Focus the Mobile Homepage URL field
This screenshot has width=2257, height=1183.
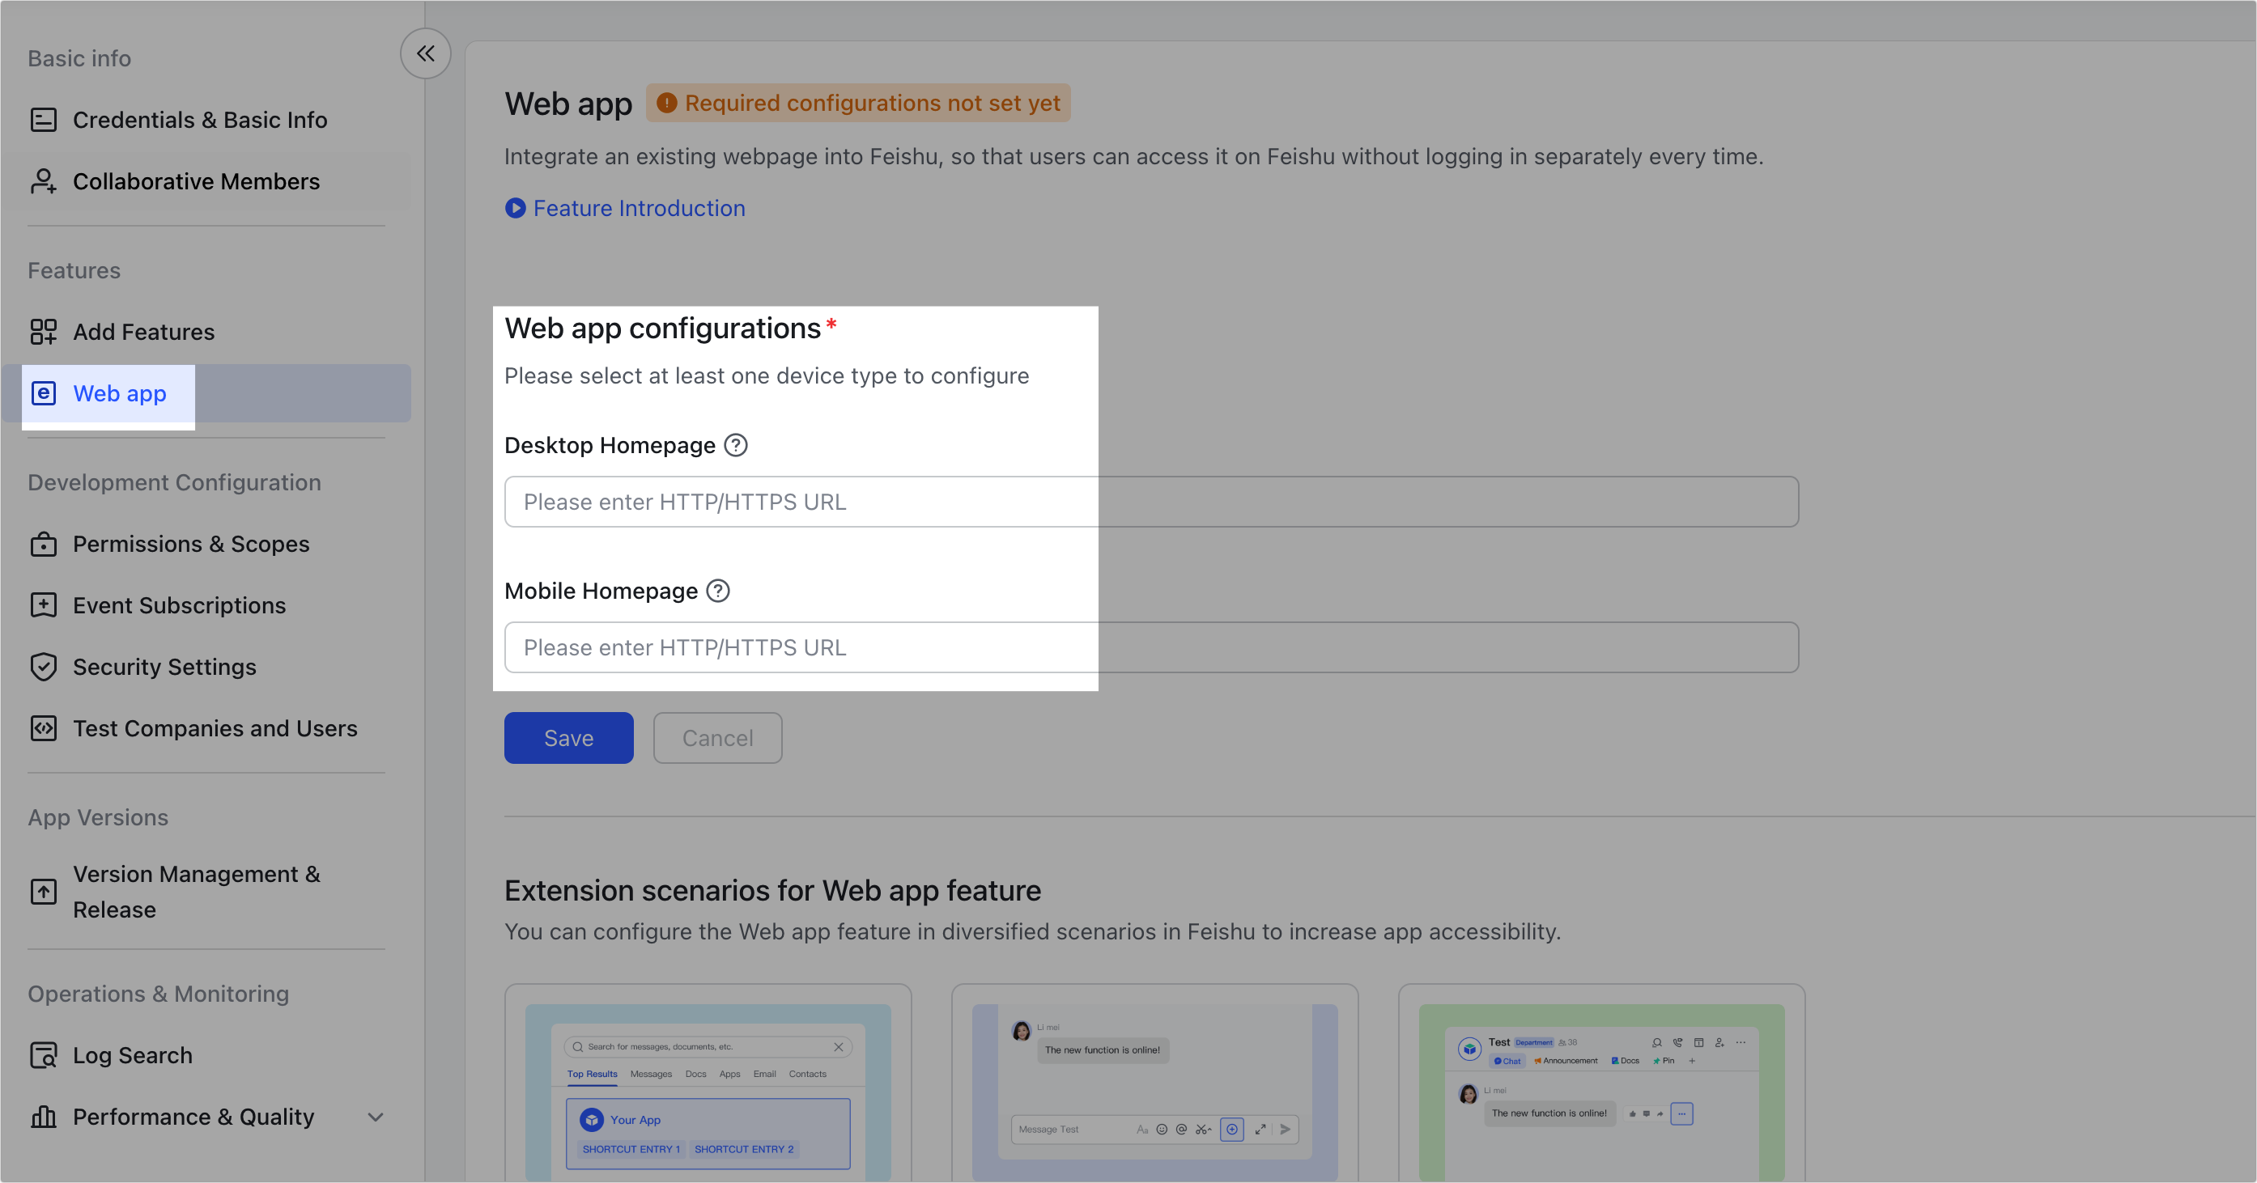pyautogui.click(x=1151, y=647)
